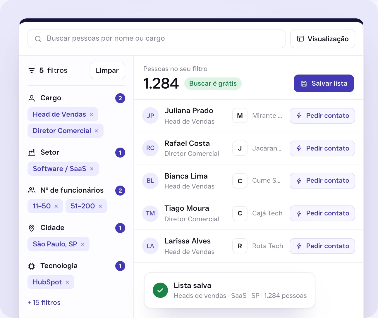Click the Cidade location pin icon
This screenshot has height=318, width=378.
click(32, 228)
